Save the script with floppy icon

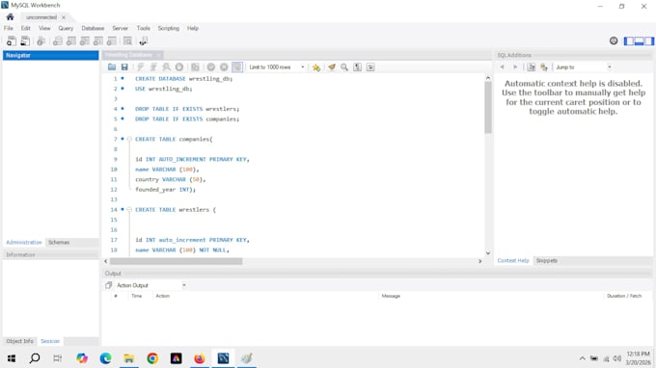124,66
